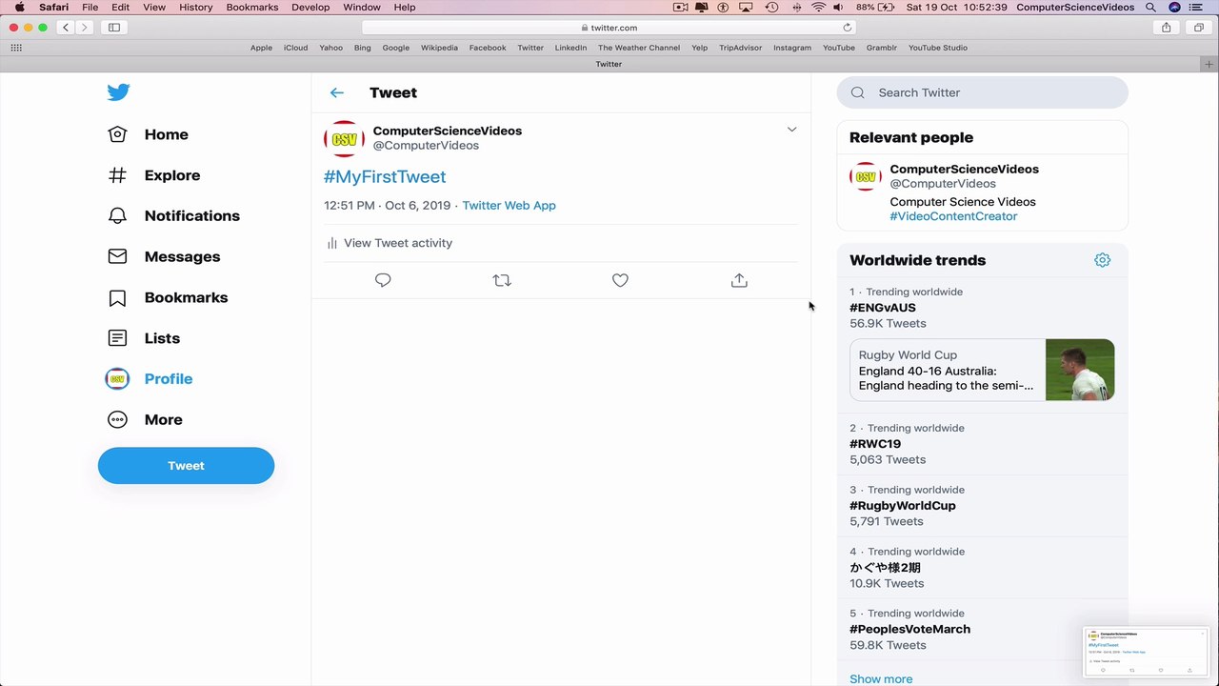Open the screenshot preview thumbnail
Viewport: 1219px width, 686px height.
click(x=1147, y=652)
